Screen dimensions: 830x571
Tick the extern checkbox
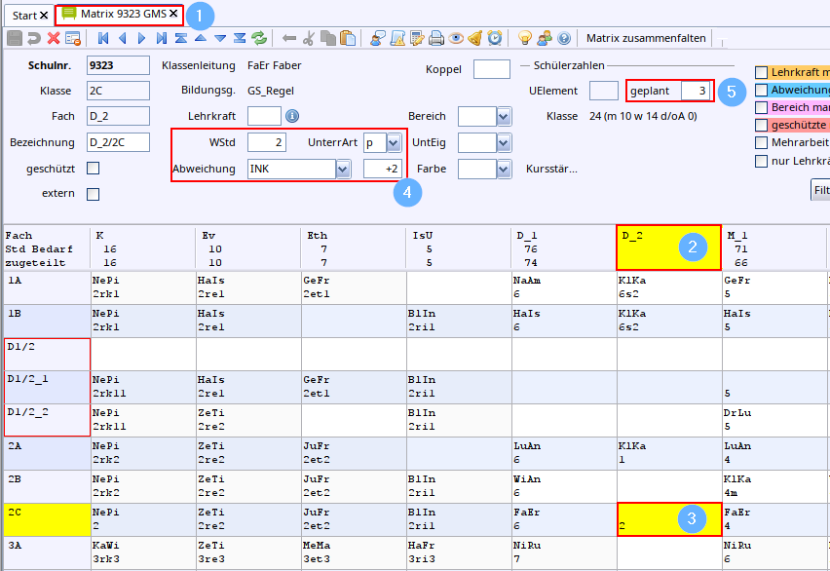tap(94, 194)
